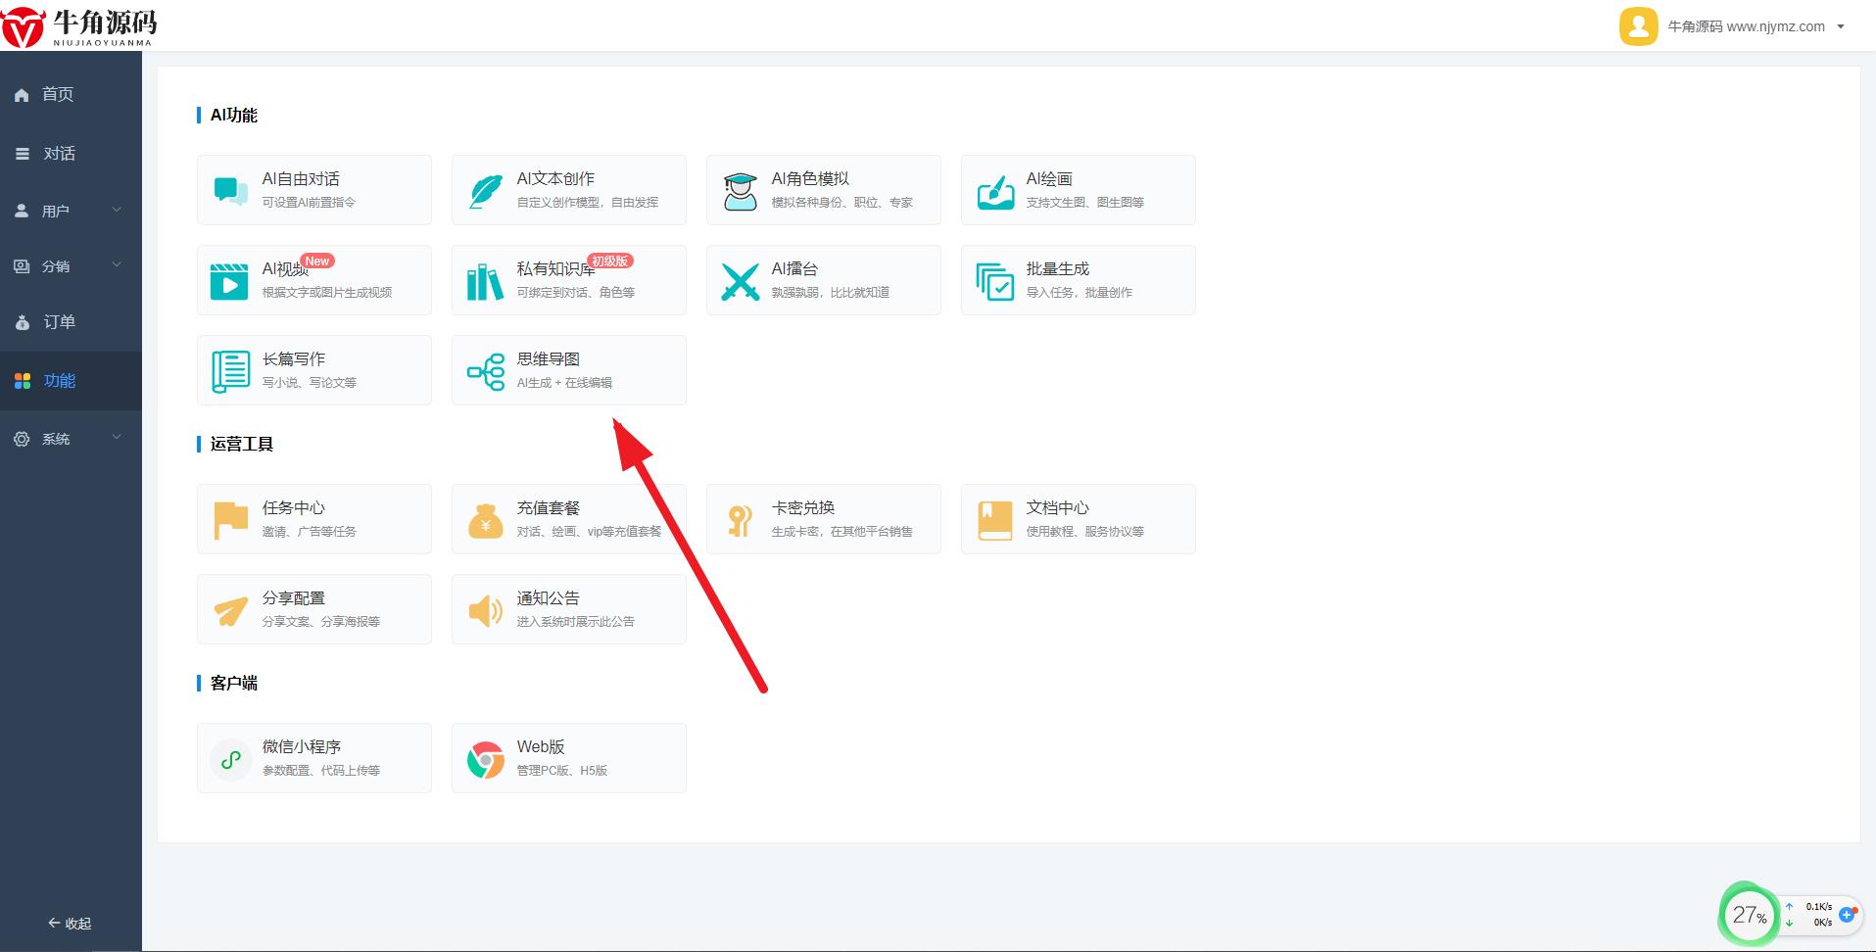Click the 牛角源码 logo at top left
The height and width of the screenshot is (952, 1876).
point(80,25)
